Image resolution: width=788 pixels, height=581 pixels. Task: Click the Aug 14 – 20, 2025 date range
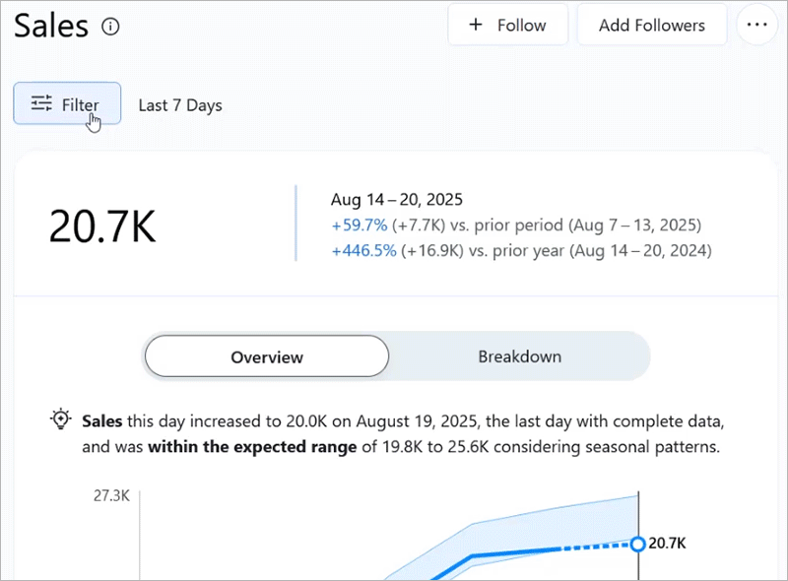pyautogui.click(x=397, y=199)
